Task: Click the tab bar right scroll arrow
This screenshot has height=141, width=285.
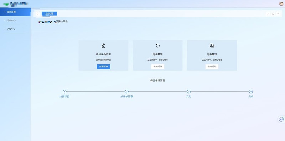Action: click(x=268, y=13)
